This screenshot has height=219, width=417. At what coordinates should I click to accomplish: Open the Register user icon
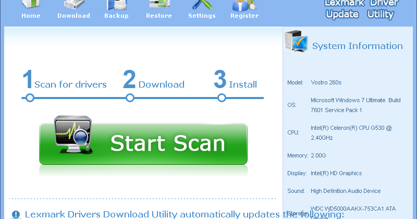pyautogui.click(x=244, y=5)
